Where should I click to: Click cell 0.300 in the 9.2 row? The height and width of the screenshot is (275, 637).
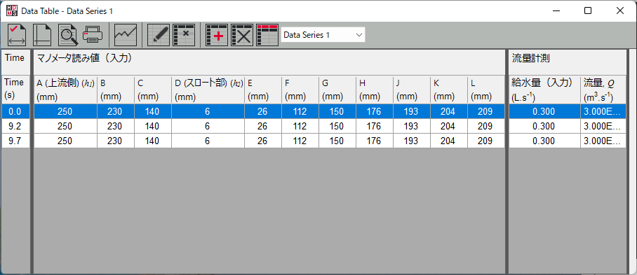pyautogui.click(x=544, y=127)
